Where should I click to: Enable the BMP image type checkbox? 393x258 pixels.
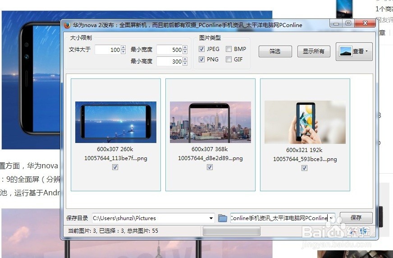(x=228, y=49)
